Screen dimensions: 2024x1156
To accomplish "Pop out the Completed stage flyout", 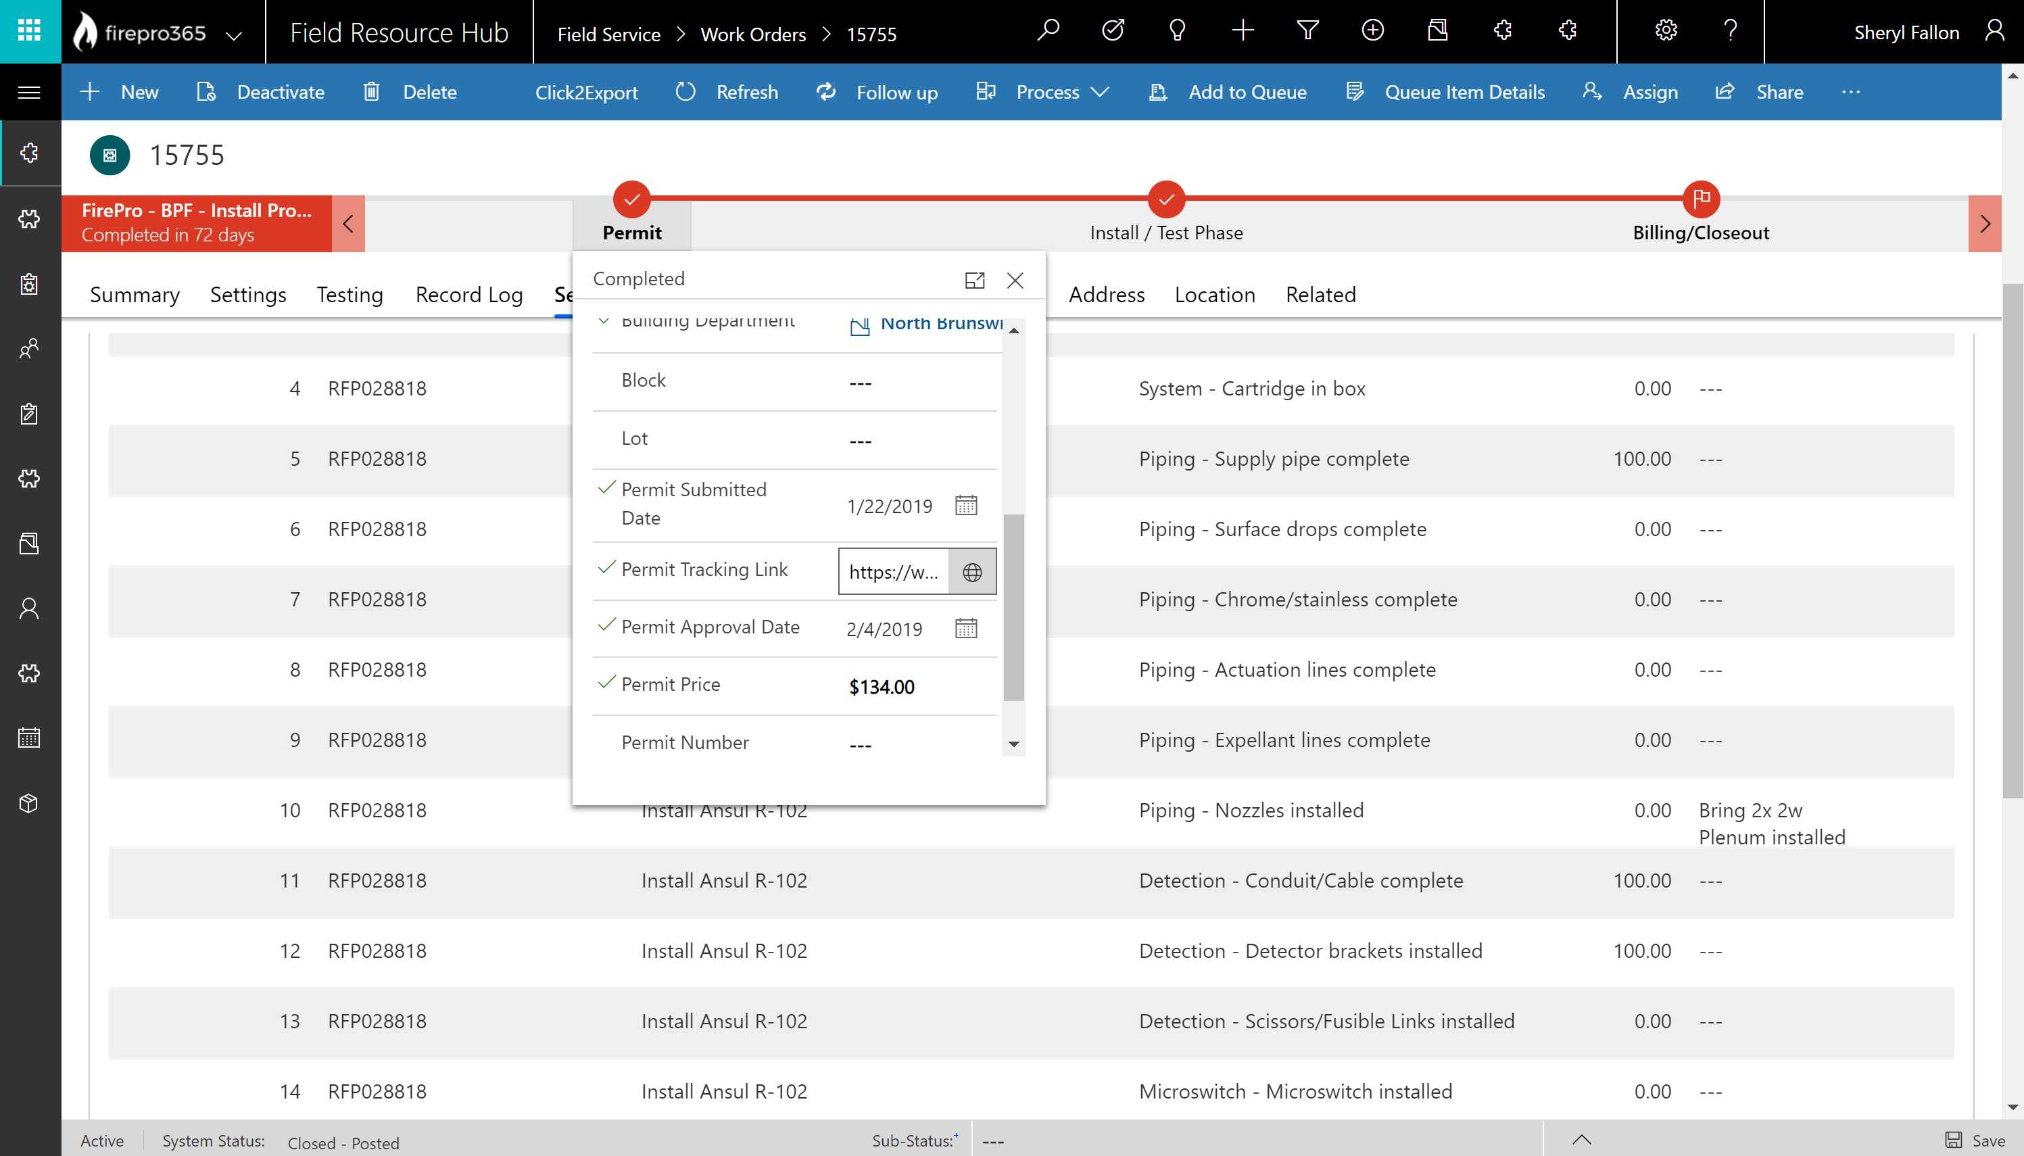I will coord(975,281).
